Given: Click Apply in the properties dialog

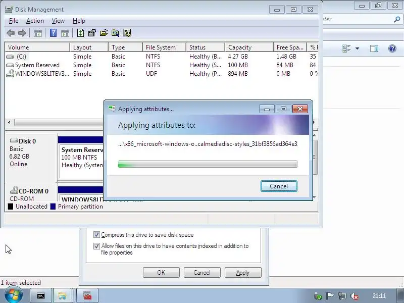Looking at the screenshot, I should [243, 272].
